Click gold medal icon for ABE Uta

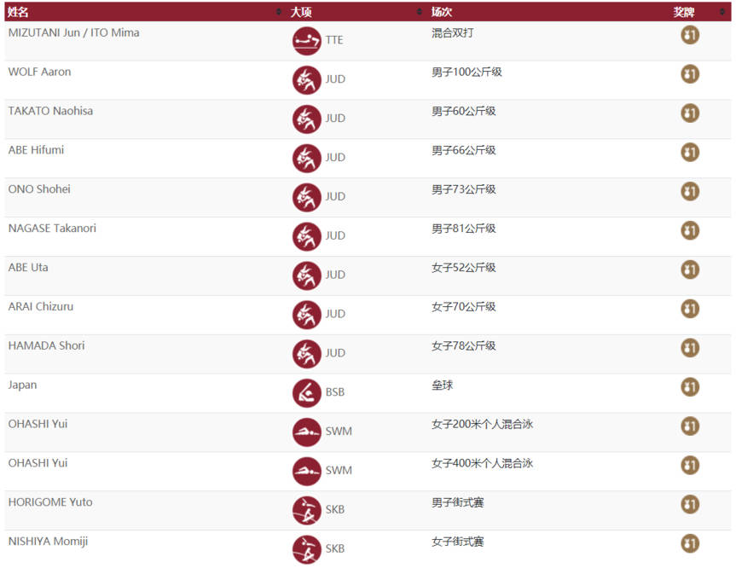(690, 270)
